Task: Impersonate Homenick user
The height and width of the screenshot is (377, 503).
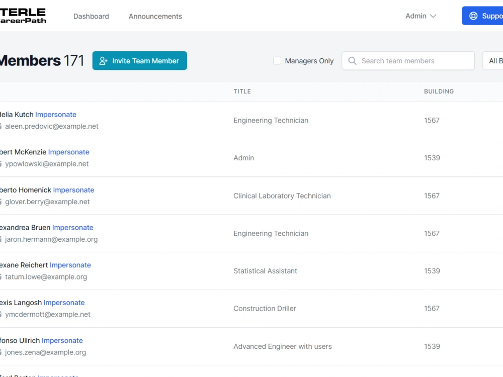Action: tap(73, 190)
